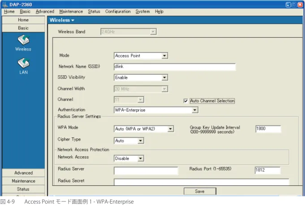
Task: Open the Basic menu in menu bar
Action: tap(25, 12)
